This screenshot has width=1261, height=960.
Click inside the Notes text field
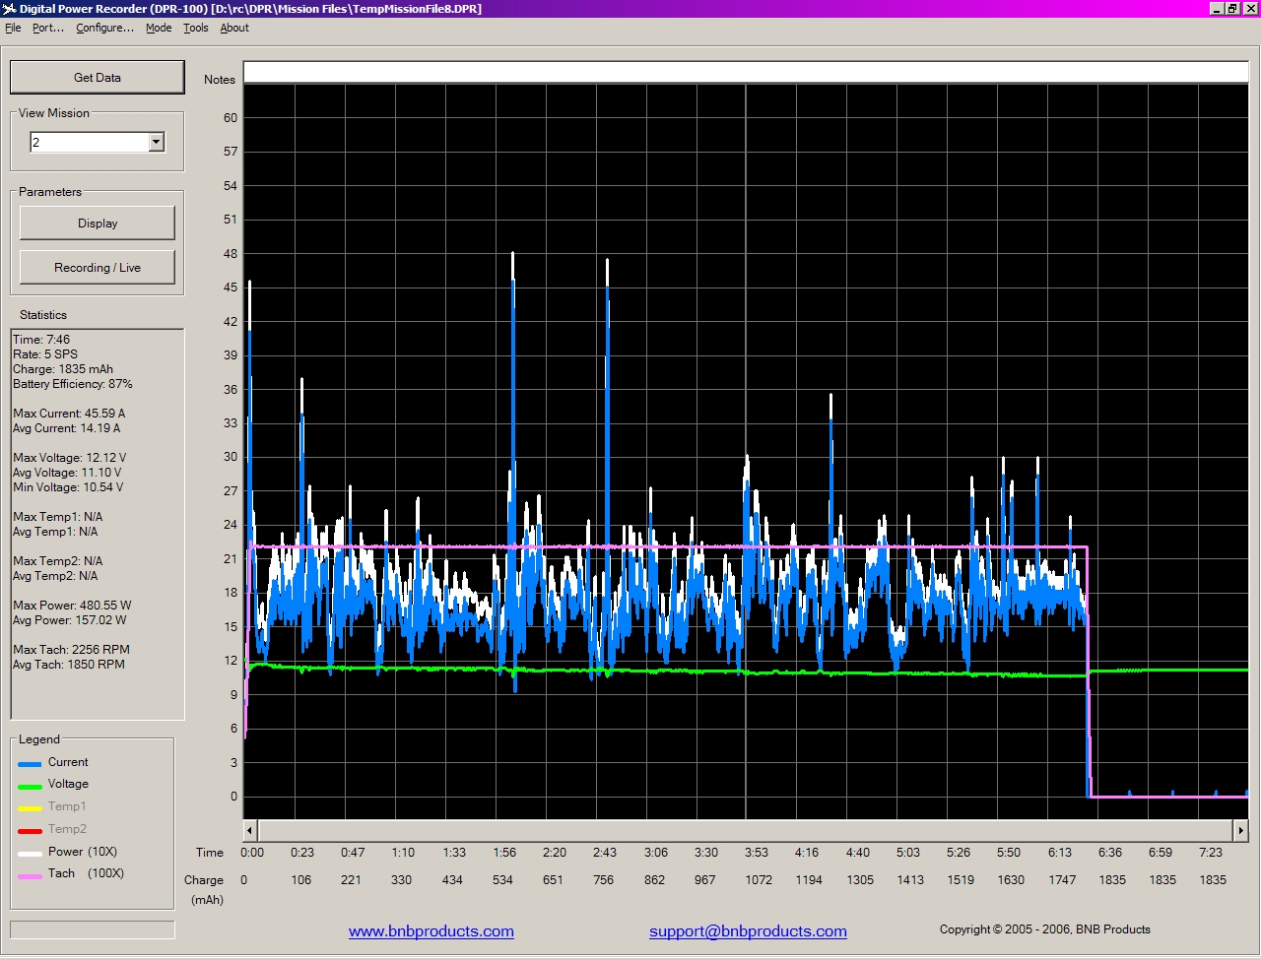tap(745, 72)
